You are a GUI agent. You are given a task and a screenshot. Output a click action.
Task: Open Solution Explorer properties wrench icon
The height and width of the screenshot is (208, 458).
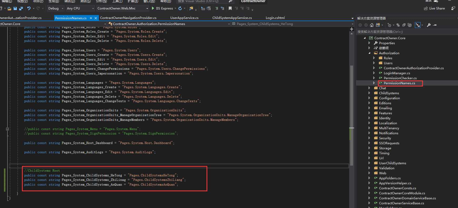429,25
